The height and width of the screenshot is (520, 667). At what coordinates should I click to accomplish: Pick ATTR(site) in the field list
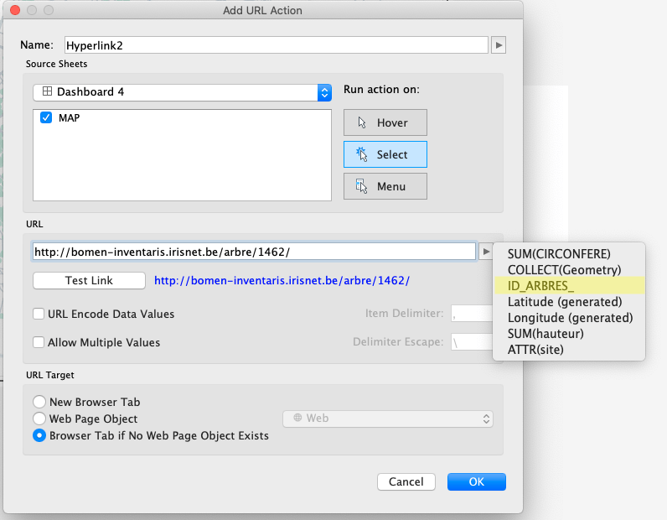click(x=535, y=349)
